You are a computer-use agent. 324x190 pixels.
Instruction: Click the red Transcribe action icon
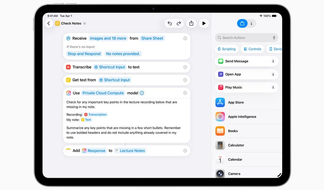68,67
